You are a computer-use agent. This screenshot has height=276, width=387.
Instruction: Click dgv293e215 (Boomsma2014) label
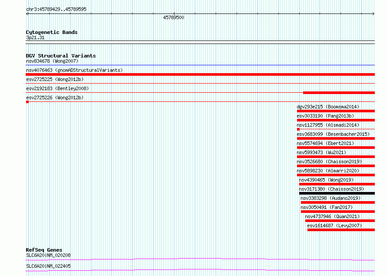pyautogui.click(x=328, y=107)
